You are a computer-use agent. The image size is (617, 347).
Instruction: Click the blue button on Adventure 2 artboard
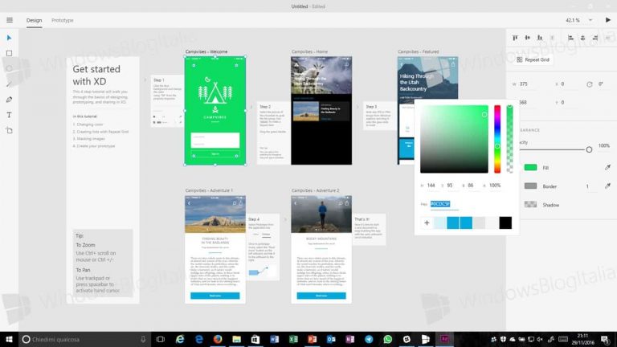click(x=321, y=296)
